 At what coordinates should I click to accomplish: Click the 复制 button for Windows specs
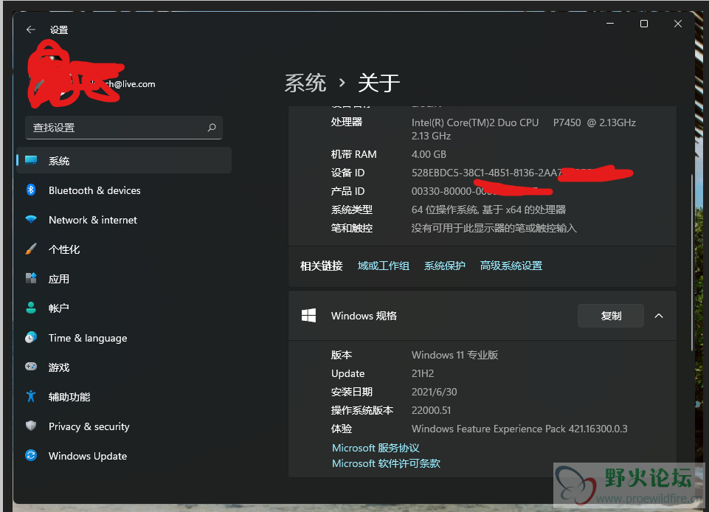[610, 316]
